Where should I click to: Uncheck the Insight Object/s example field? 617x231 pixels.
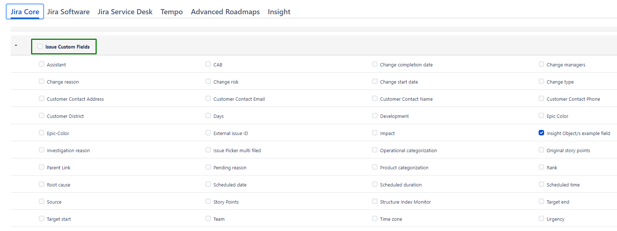tap(541, 133)
